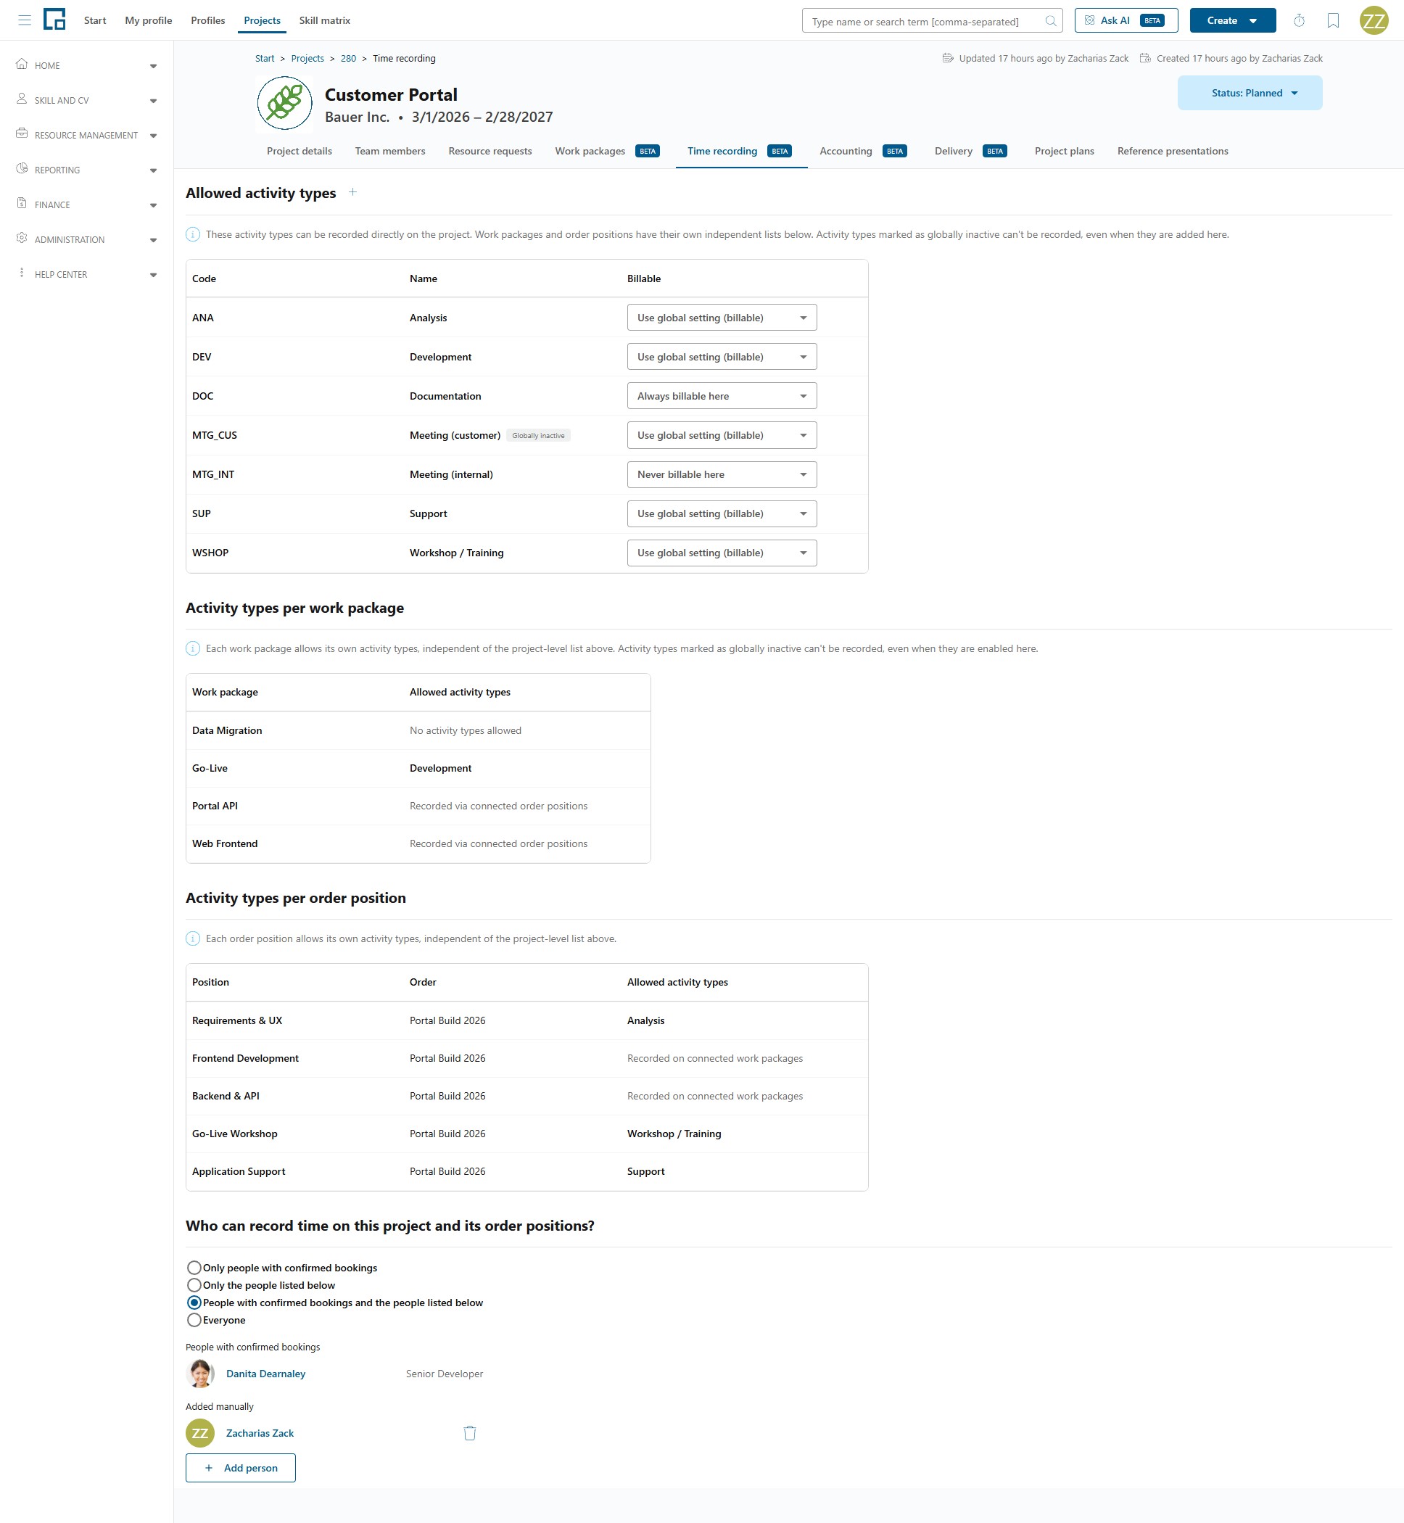Click the Resource Management sidebar icon
The height and width of the screenshot is (1523, 1404).
click(22, 133)
